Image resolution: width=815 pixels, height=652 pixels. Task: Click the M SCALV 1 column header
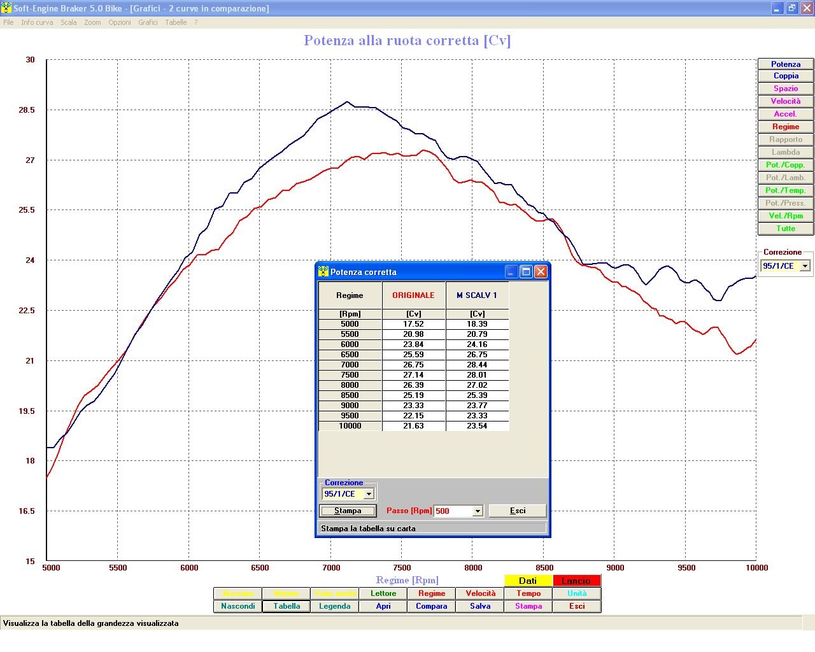click(x=477, y=295)
